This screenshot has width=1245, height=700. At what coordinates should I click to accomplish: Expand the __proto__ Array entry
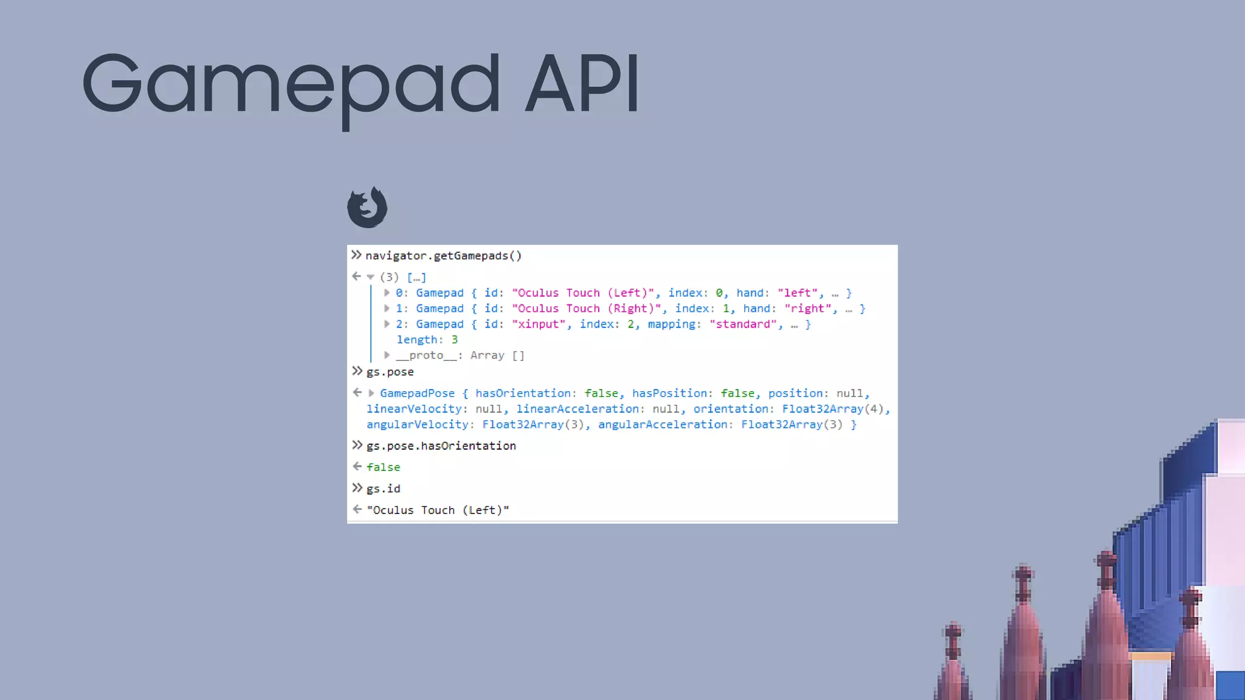[x=387, y=355]
